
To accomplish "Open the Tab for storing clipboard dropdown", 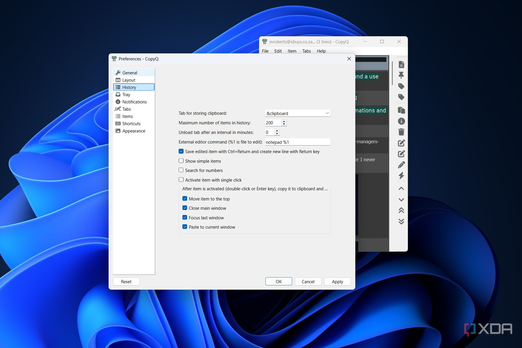I will click(x=298, y=113).
